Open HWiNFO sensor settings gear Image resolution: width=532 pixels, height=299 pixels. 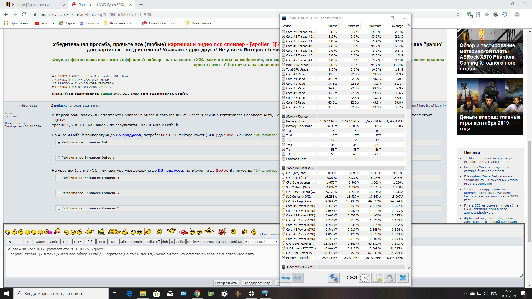tap(390, 278)
